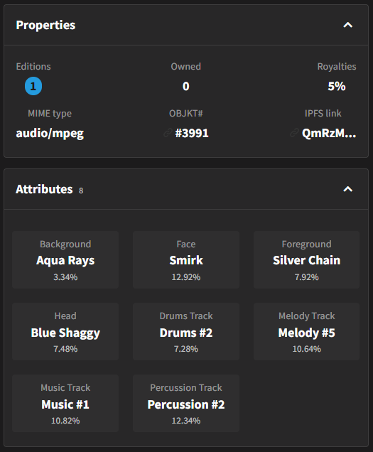Select the Melody #5 attribute card
Viewport: 373px width, 452px height.
pyautogui.click(x=306, y=331)
